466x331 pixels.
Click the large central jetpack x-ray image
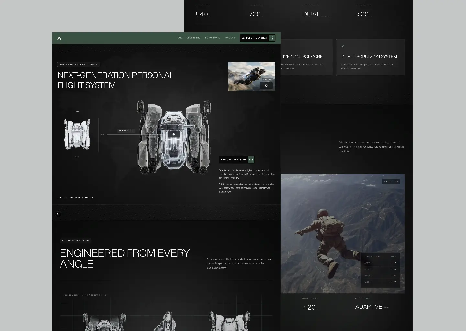pyautogui.click(x=174, y=137)
